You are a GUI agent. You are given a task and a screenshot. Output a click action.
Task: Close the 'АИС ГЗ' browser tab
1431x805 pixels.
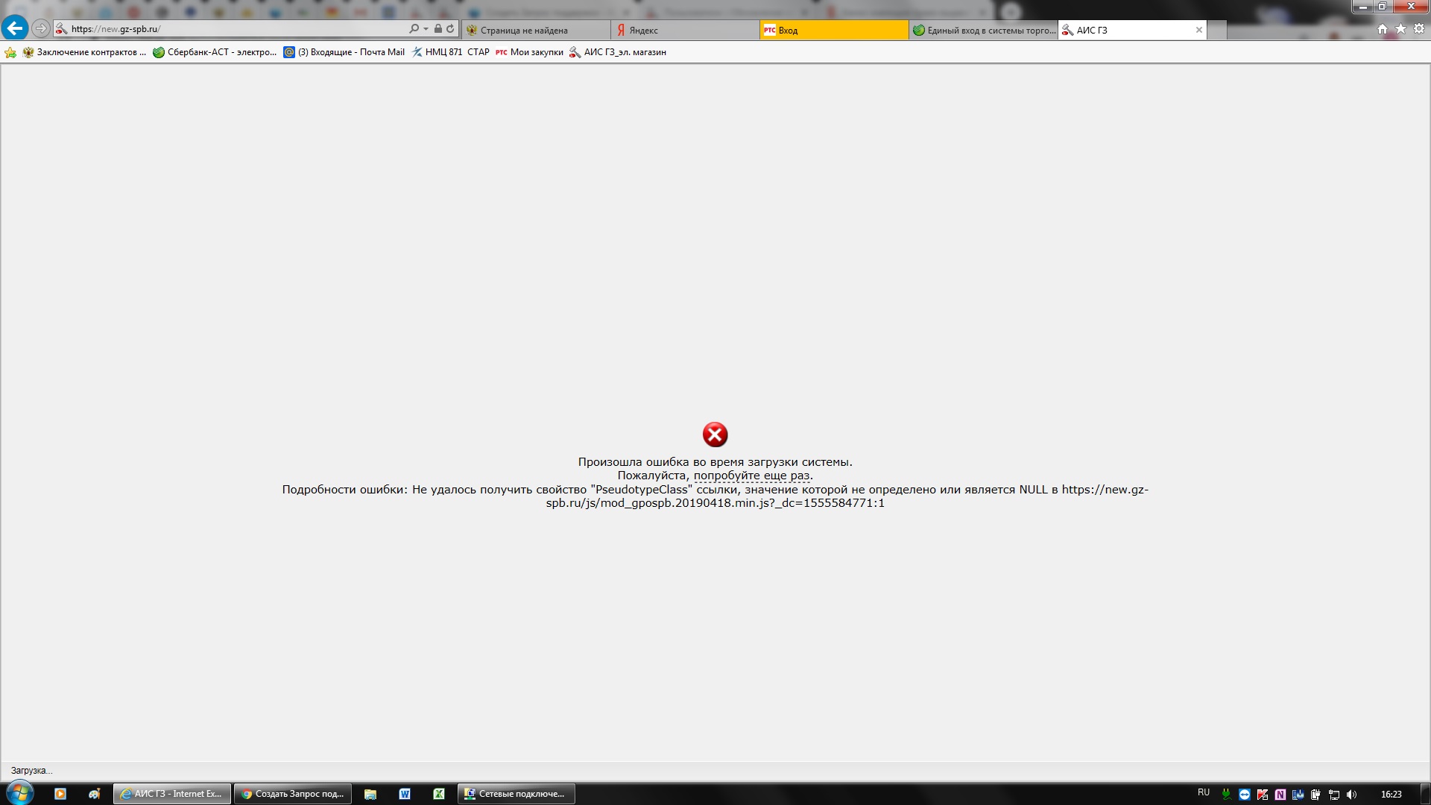[x=1199, y=30]
